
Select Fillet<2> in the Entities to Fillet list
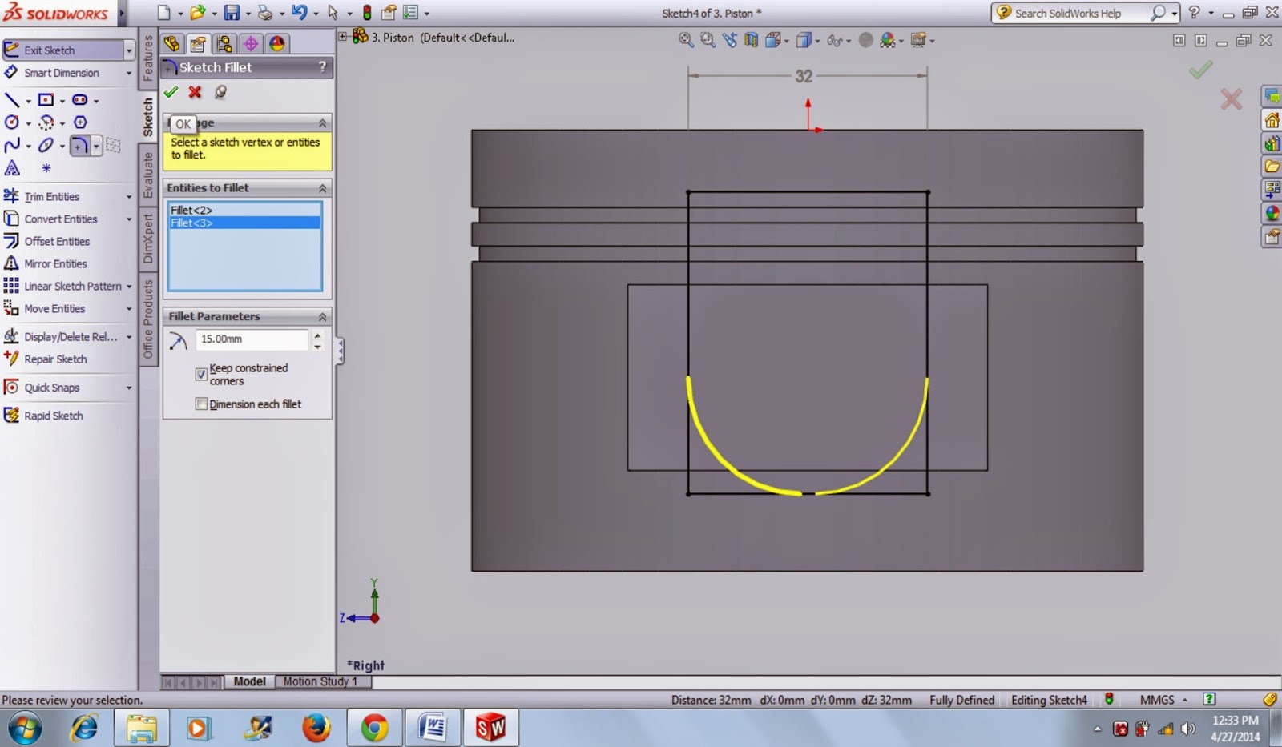coord(192,211)
